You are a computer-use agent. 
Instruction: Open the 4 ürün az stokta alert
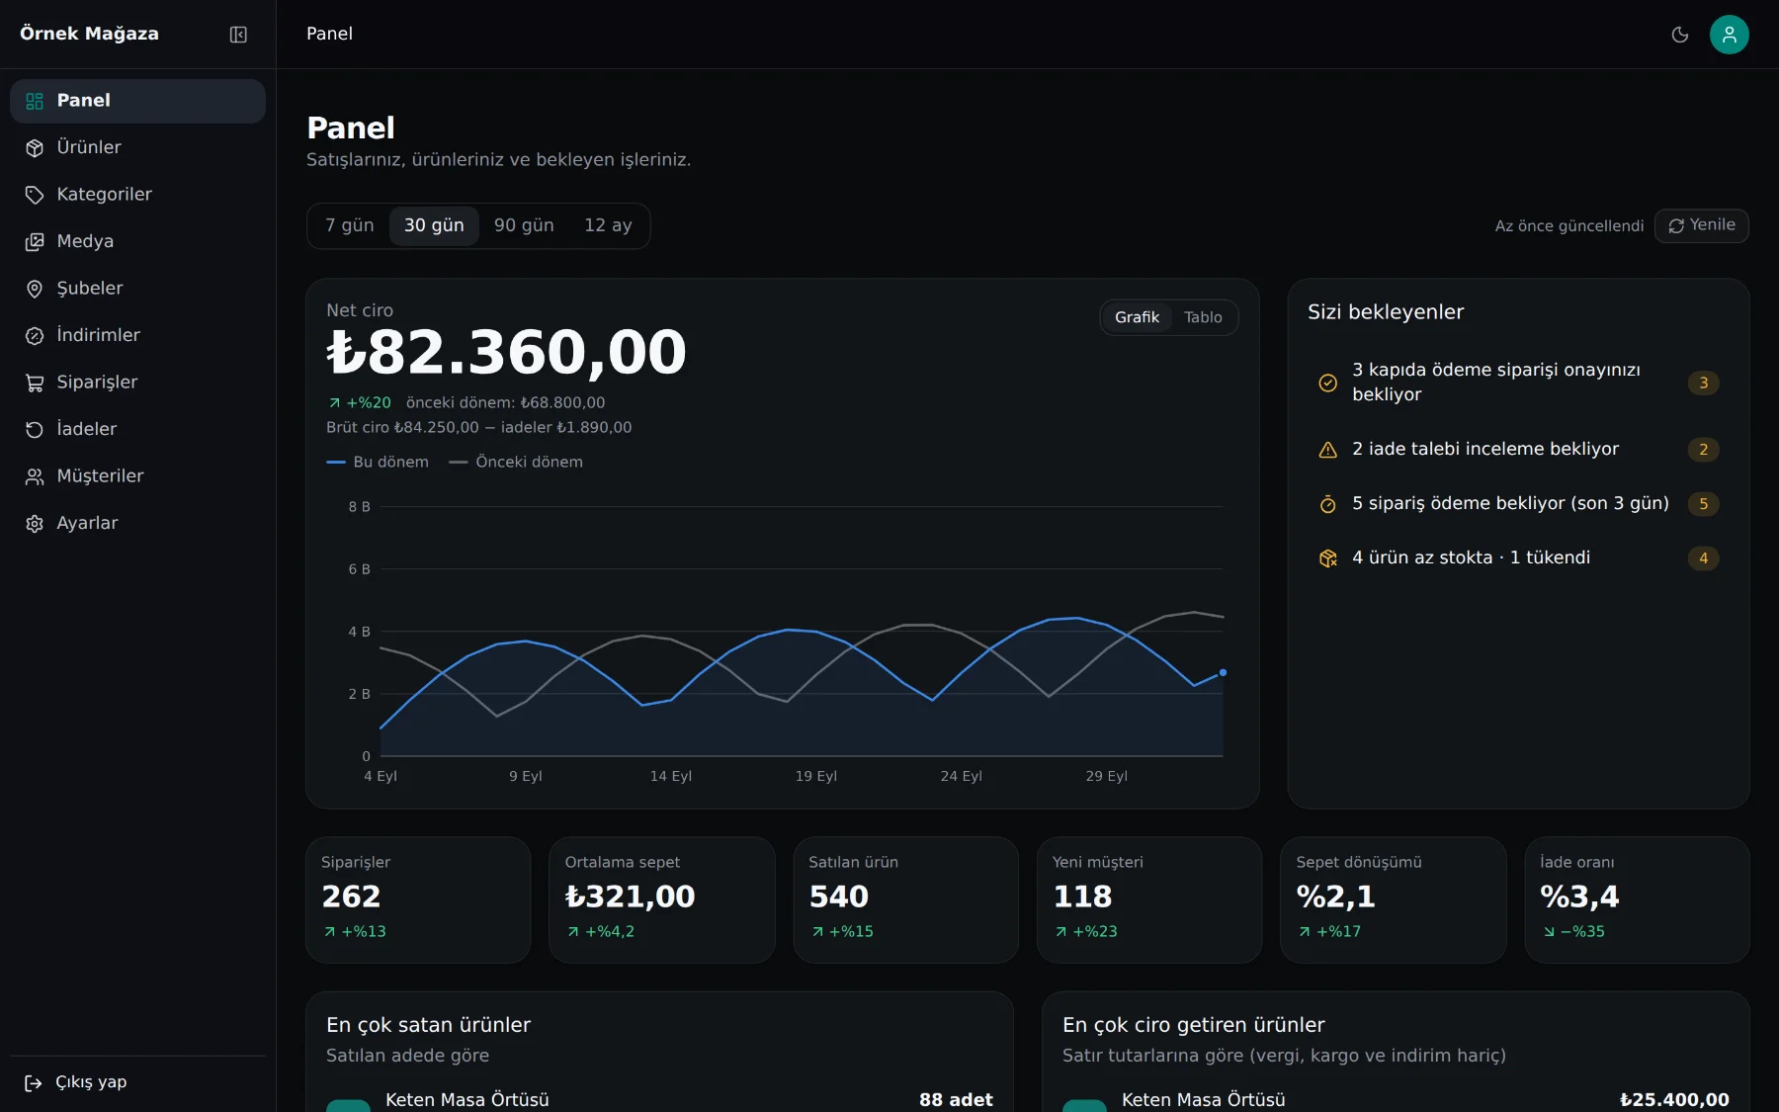(x=1518, y=558)
